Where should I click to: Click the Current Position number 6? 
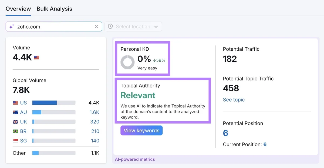[265, 145]
